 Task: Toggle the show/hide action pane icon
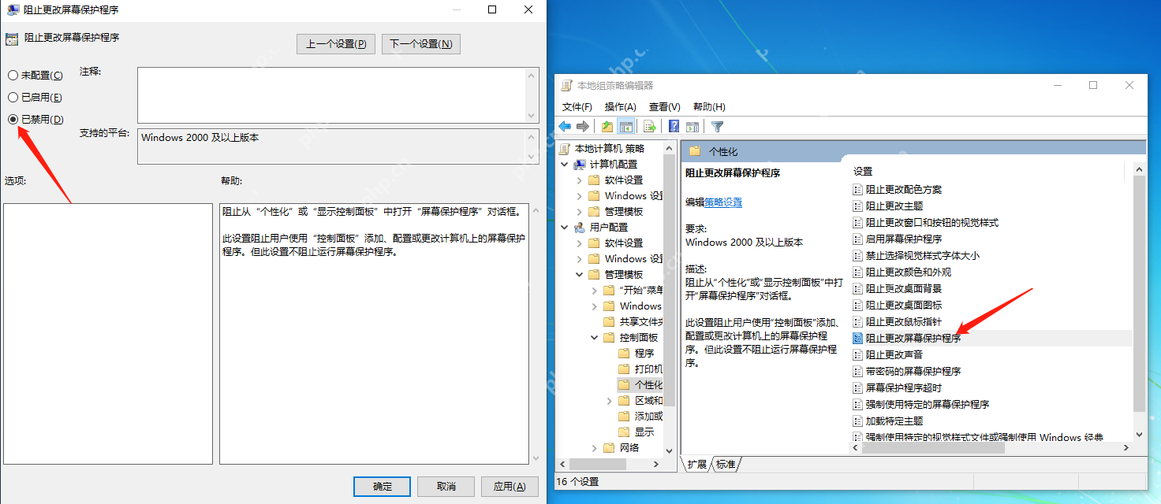[x=692, y=126]
